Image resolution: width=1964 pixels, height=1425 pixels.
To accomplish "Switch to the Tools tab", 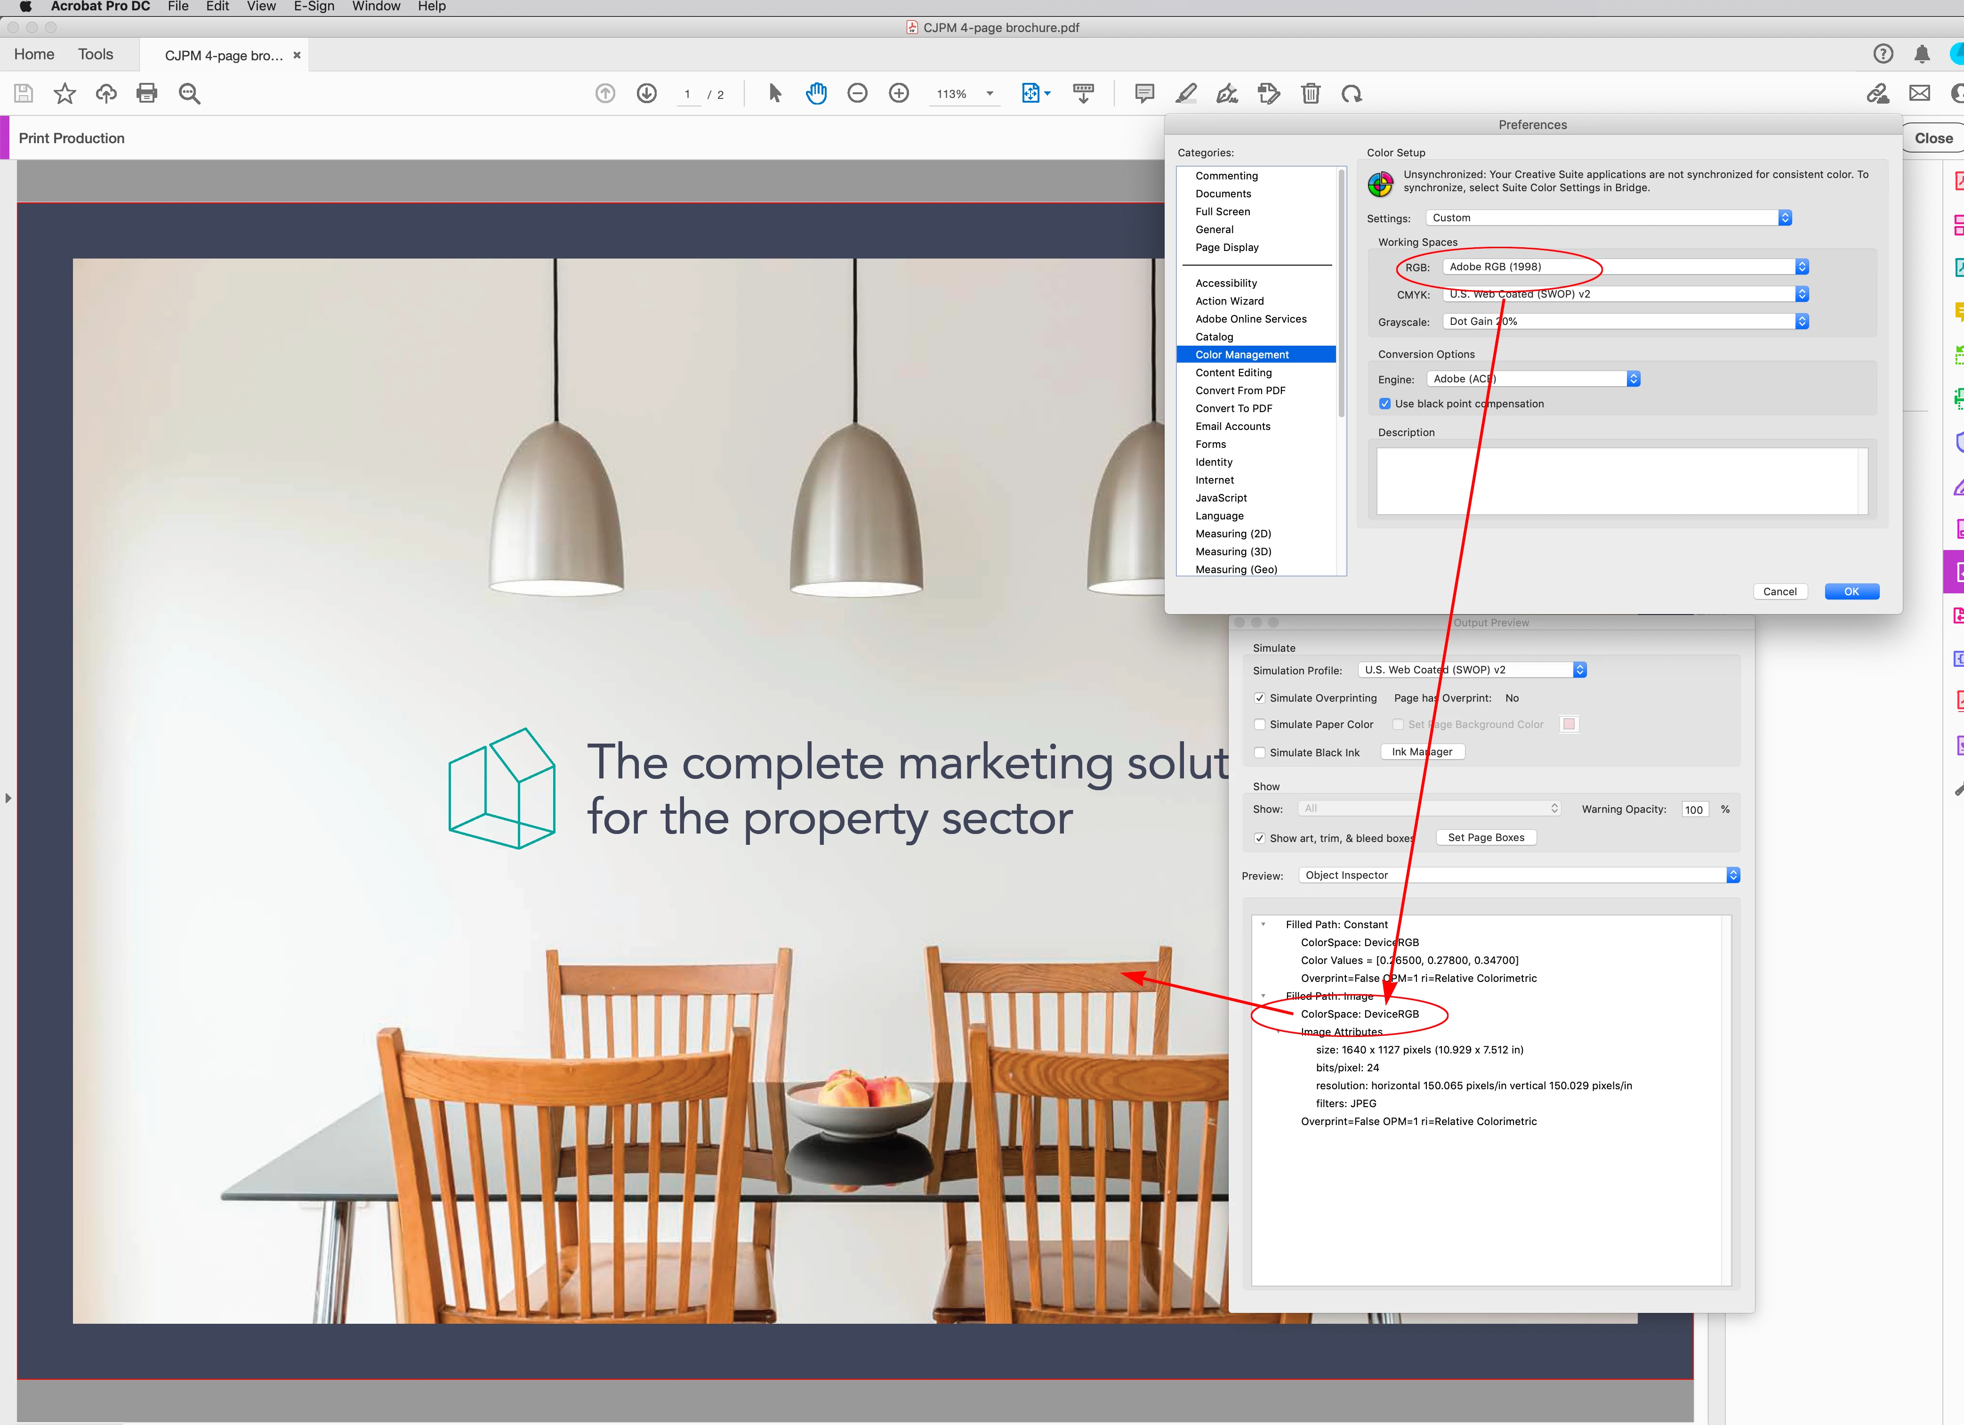I will 95,55.
